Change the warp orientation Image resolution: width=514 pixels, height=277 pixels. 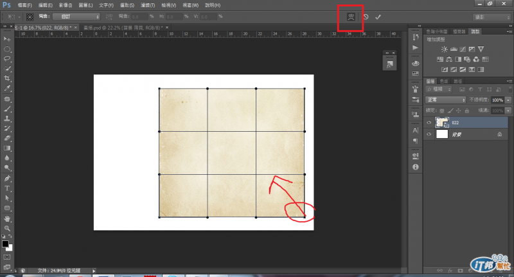click(x=109, y=17)
